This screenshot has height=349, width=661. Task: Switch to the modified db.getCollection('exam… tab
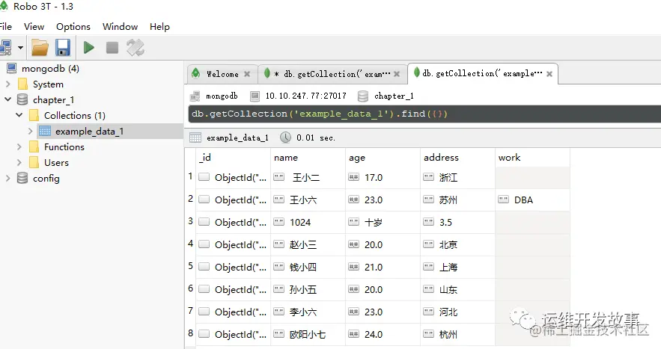[x=331, y=74]
